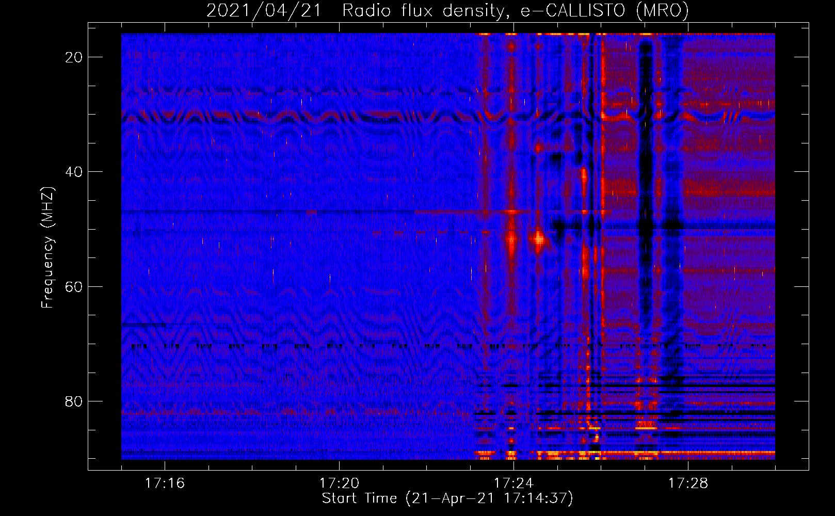
Task: Click the 60 MHz frequency tick label
Action: click(74, 286)
